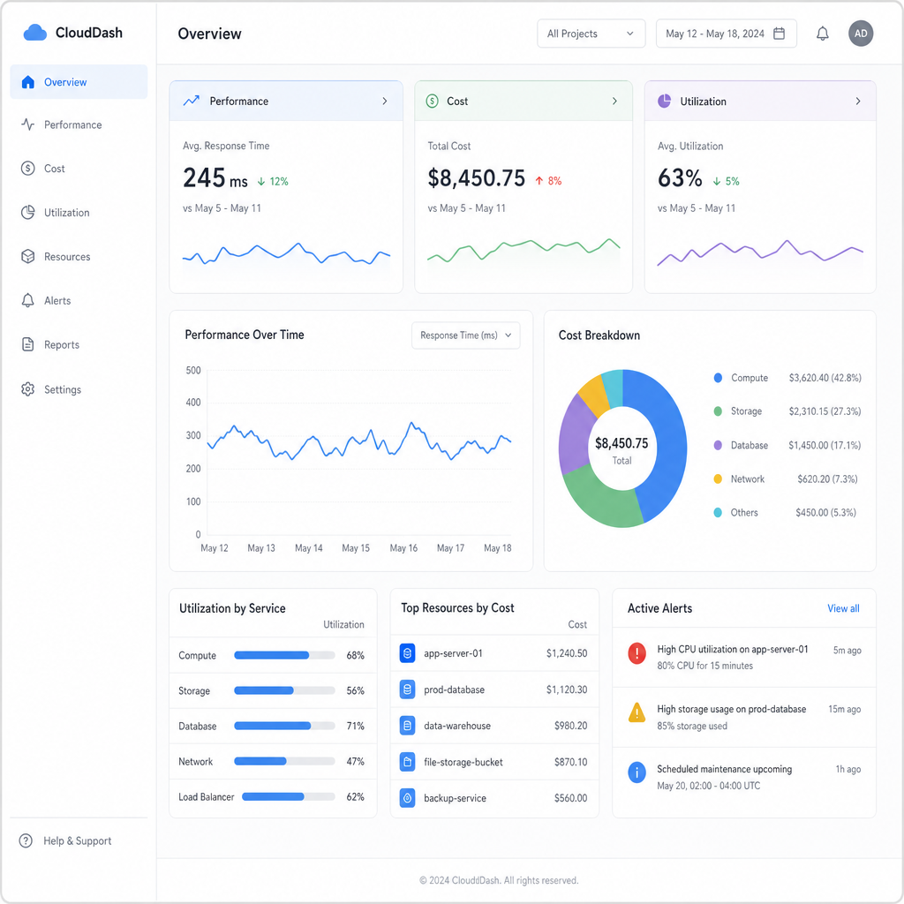Click the Settings gear icon in sidebar
Screen dimensions: 904x904
(27, 389)
